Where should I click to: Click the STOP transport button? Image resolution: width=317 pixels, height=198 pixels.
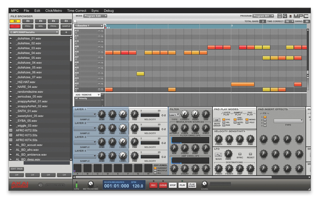[173, 185]
